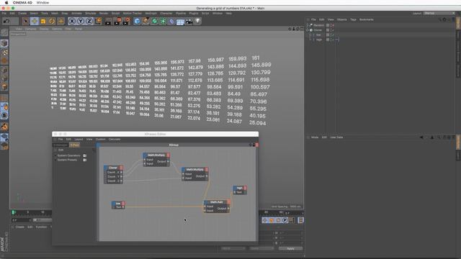Open the Layout dropdown
461x259 pixels.
[439, 13]
